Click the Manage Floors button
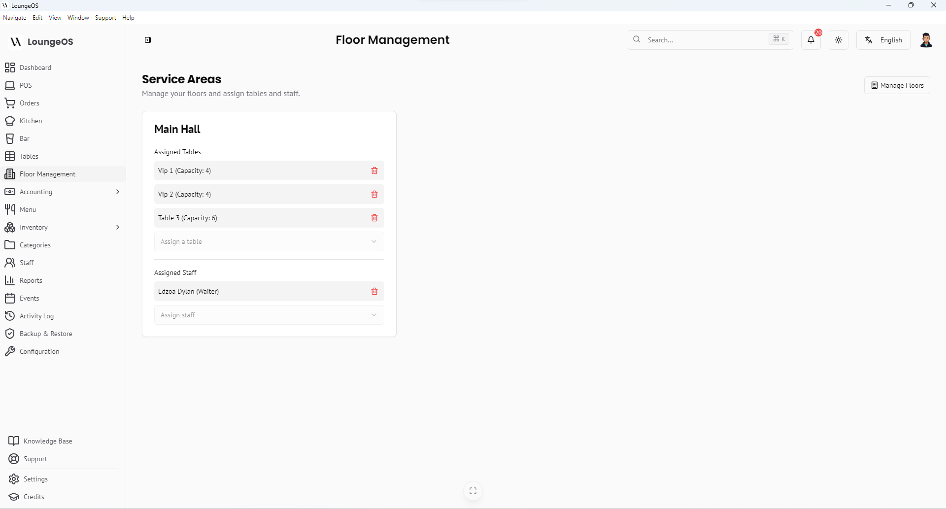 click(x=897, y=85)
